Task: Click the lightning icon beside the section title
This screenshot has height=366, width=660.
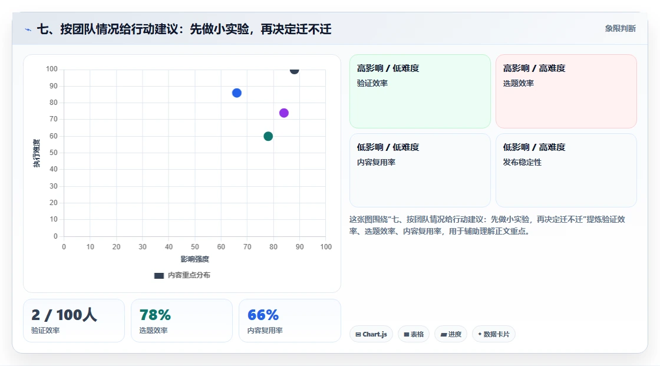Action: coord(28,29)
